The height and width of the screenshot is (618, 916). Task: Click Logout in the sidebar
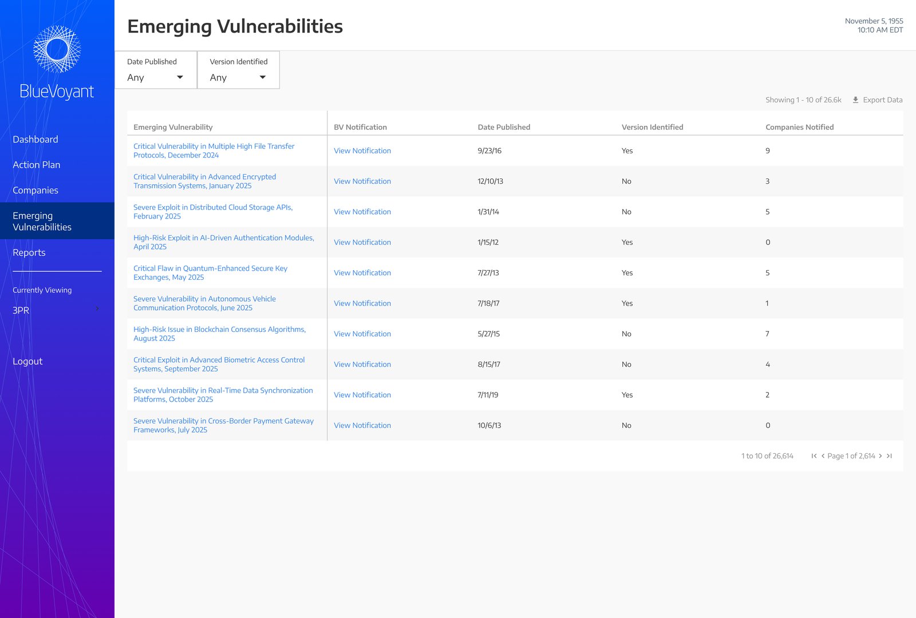[27, 361]
